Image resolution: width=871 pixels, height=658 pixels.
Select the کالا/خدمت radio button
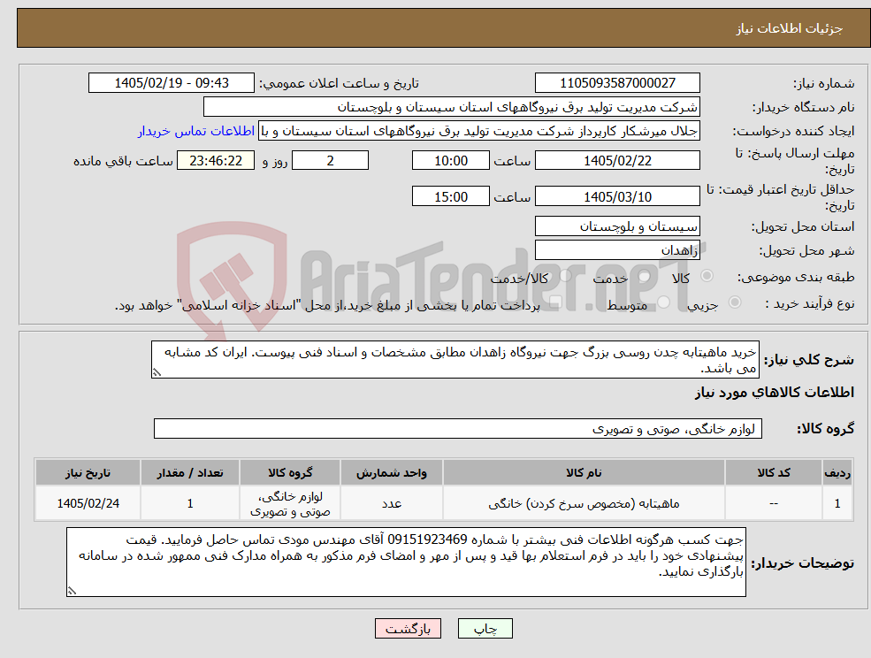(565, 276)
